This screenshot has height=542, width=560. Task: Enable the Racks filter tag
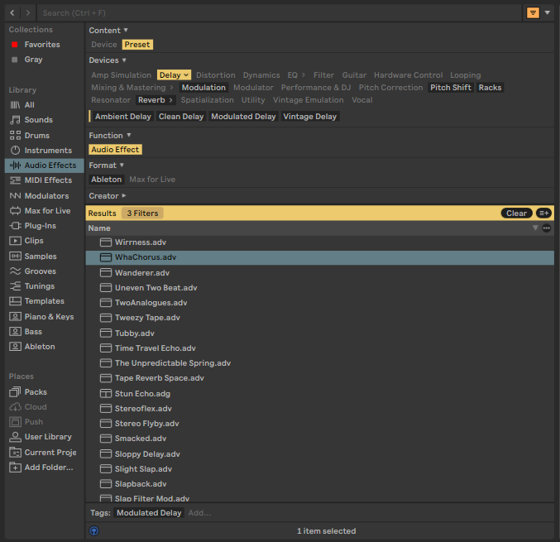490,88
